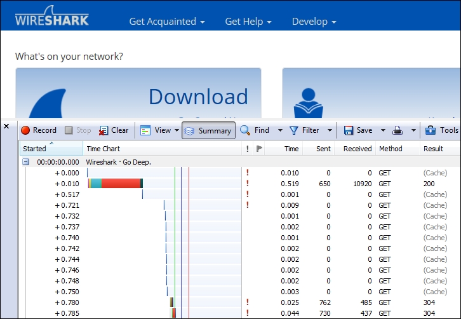Image resolution: width=461 pixels, height=319 pixels.
Task: Open the Get Acquainted menu
Action: (167, 22)
